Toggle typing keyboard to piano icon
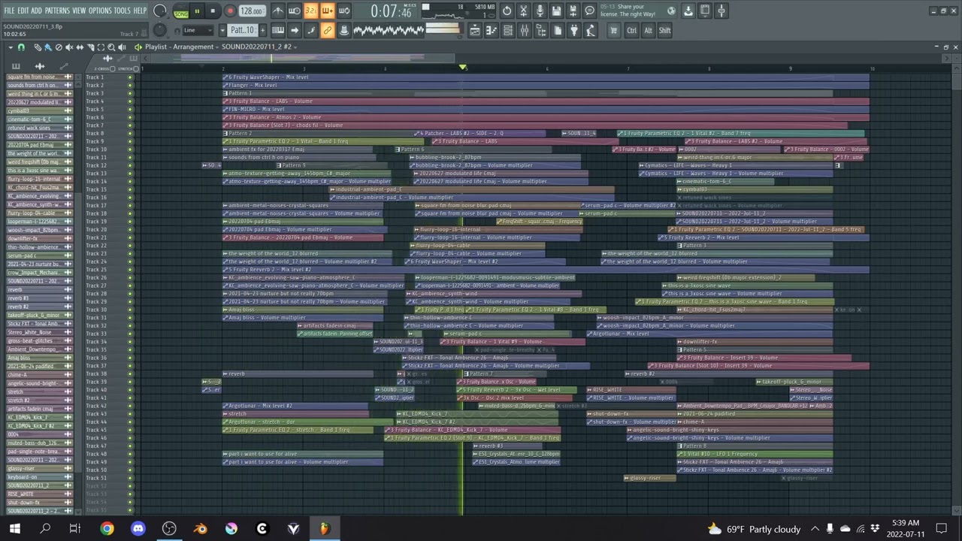The width and height of the screenshot is (962, 541). coord(278,30)
